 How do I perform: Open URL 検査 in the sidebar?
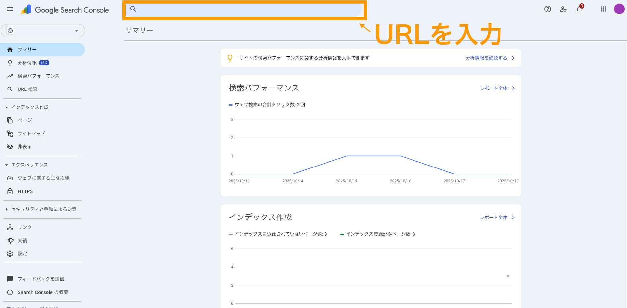tap(43, 89)
